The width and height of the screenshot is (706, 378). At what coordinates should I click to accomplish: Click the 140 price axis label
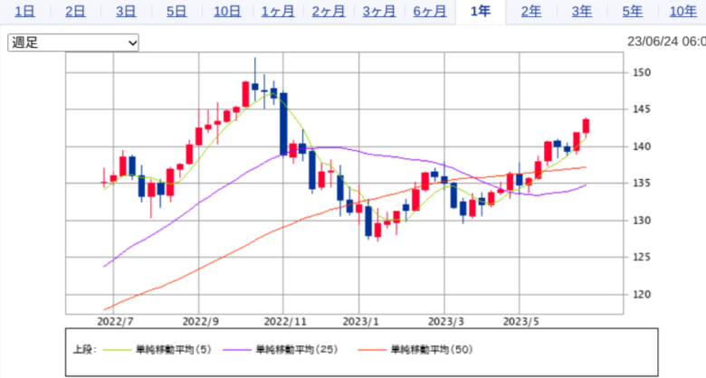tap(641, 146)
